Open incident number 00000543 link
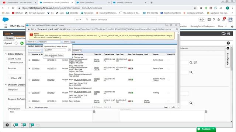The width and height of the screenshot is (236, 132). coord(36,101)
